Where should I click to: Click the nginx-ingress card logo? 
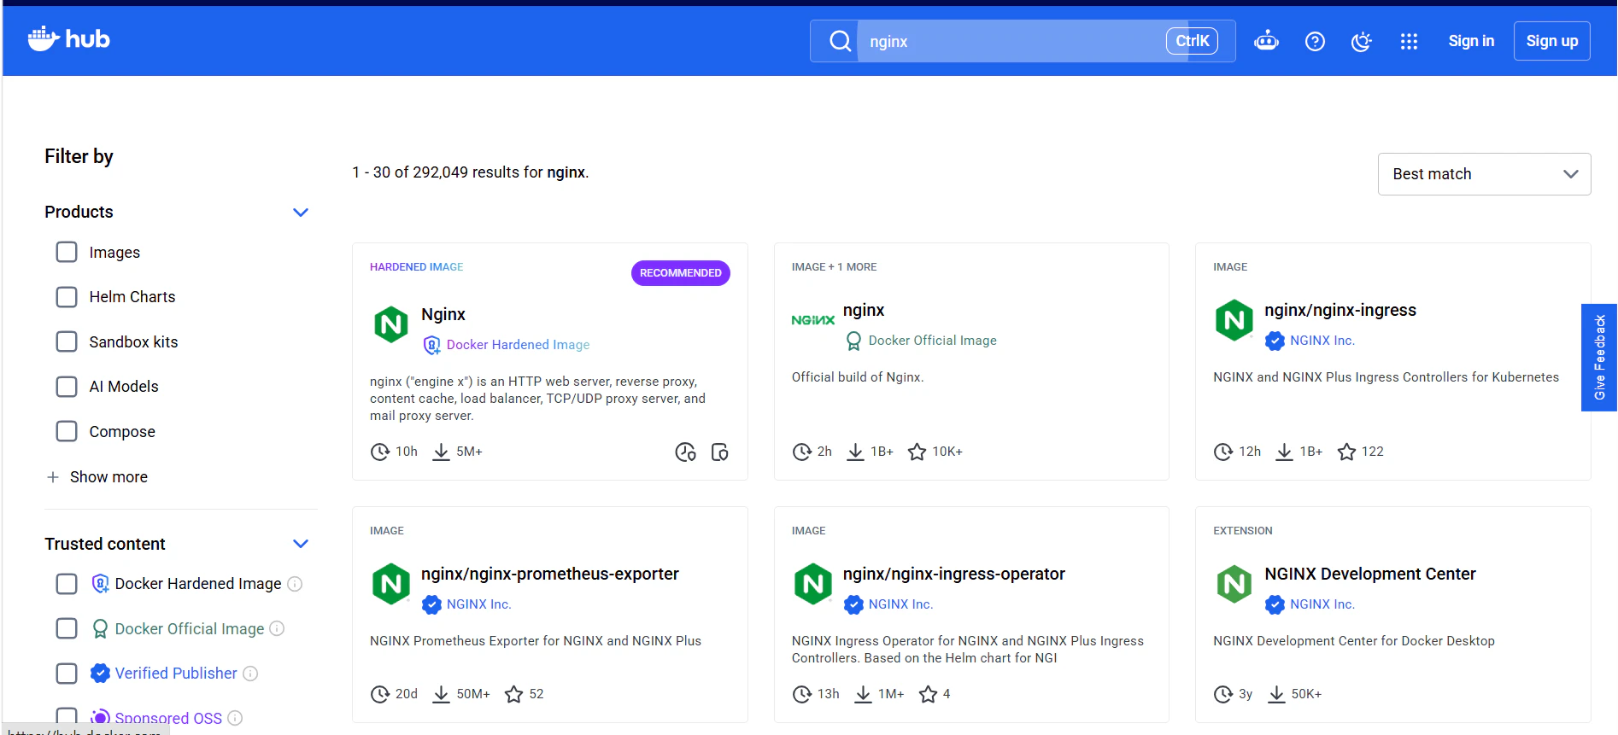pyautogui.click(x=1234, y=320)
